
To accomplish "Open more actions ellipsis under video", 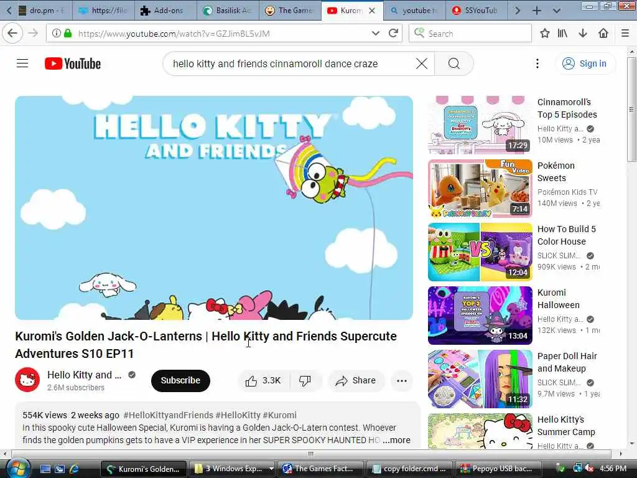I will 402,381.
